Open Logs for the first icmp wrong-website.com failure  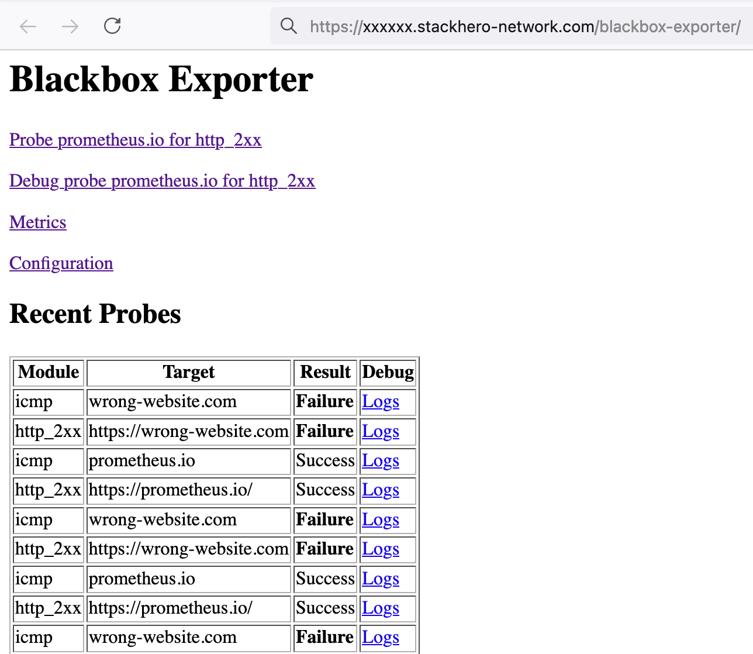(380, 402)
